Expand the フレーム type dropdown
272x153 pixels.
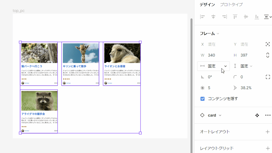pyautogui.click(x=218, y=34)
